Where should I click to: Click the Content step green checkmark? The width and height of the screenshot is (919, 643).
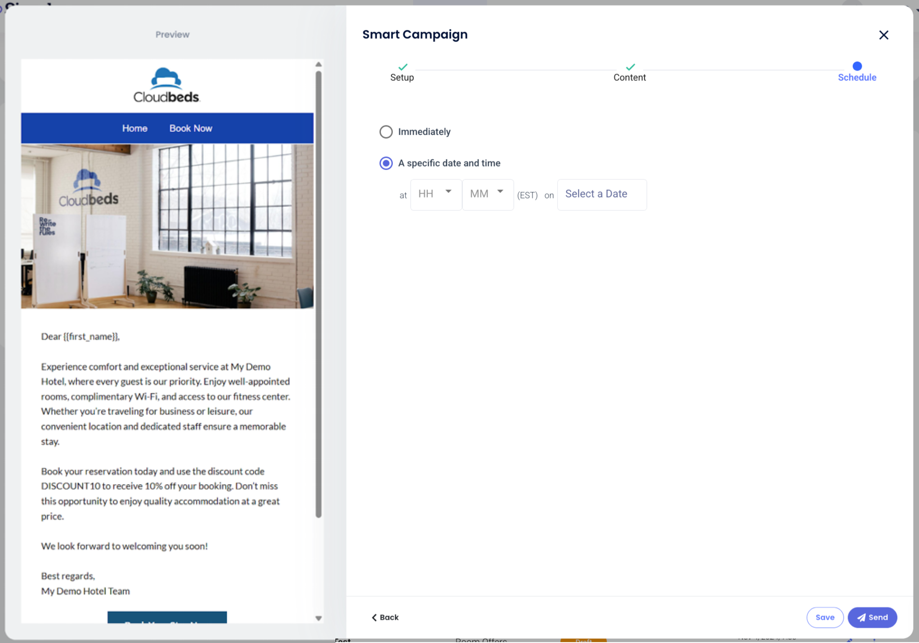pos(630,67)
